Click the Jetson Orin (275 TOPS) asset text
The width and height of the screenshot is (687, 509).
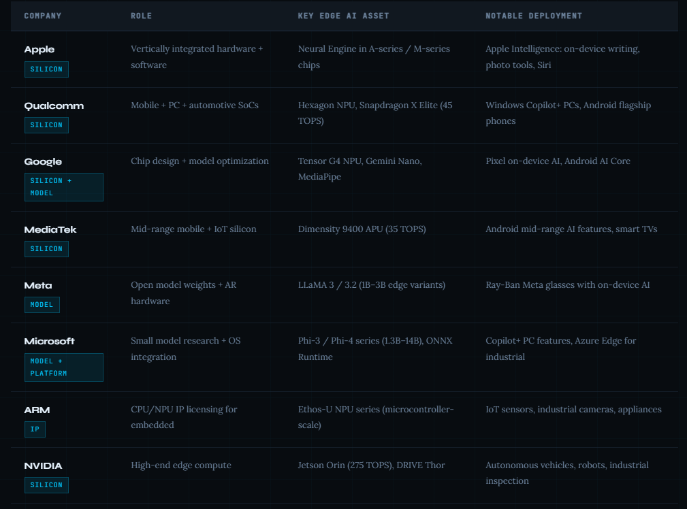pos(345,465)
